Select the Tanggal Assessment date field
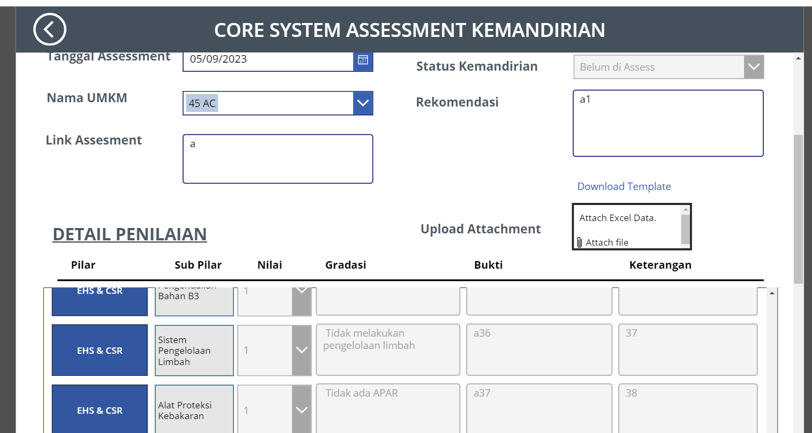The width and height of the screenshot is (812, 433). 268,60
